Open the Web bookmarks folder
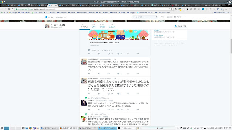Screen dimensions: 232x130 [x=92, y=13]
